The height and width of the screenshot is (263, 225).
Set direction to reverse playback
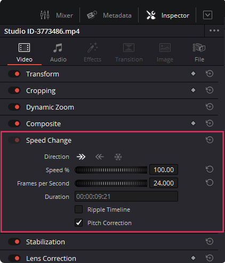coord(100,157)
